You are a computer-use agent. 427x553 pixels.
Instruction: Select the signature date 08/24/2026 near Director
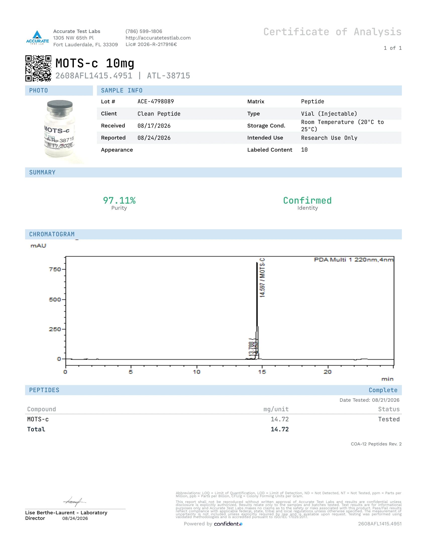(75, 518)
